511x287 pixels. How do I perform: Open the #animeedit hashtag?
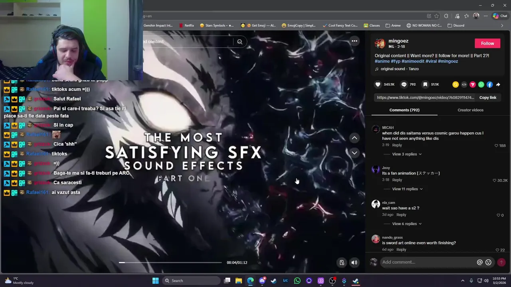click(x=413, y=61)
